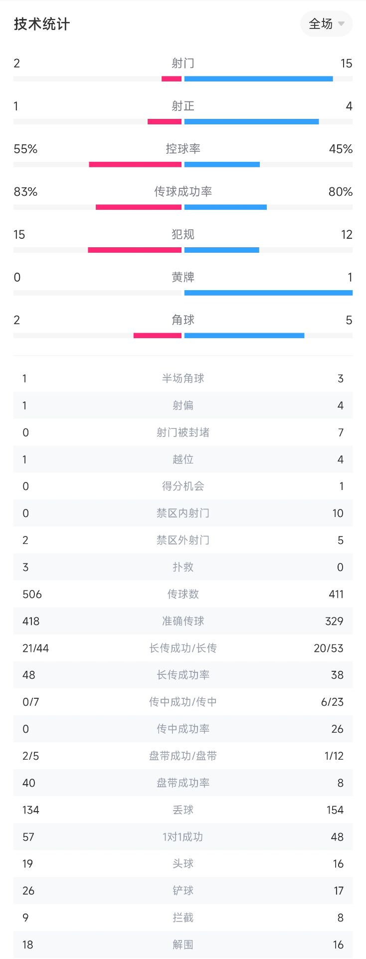The height and width of the screenshot is (959, 366).
Task: Click the 射正 stat label
Action: point(183,106)
